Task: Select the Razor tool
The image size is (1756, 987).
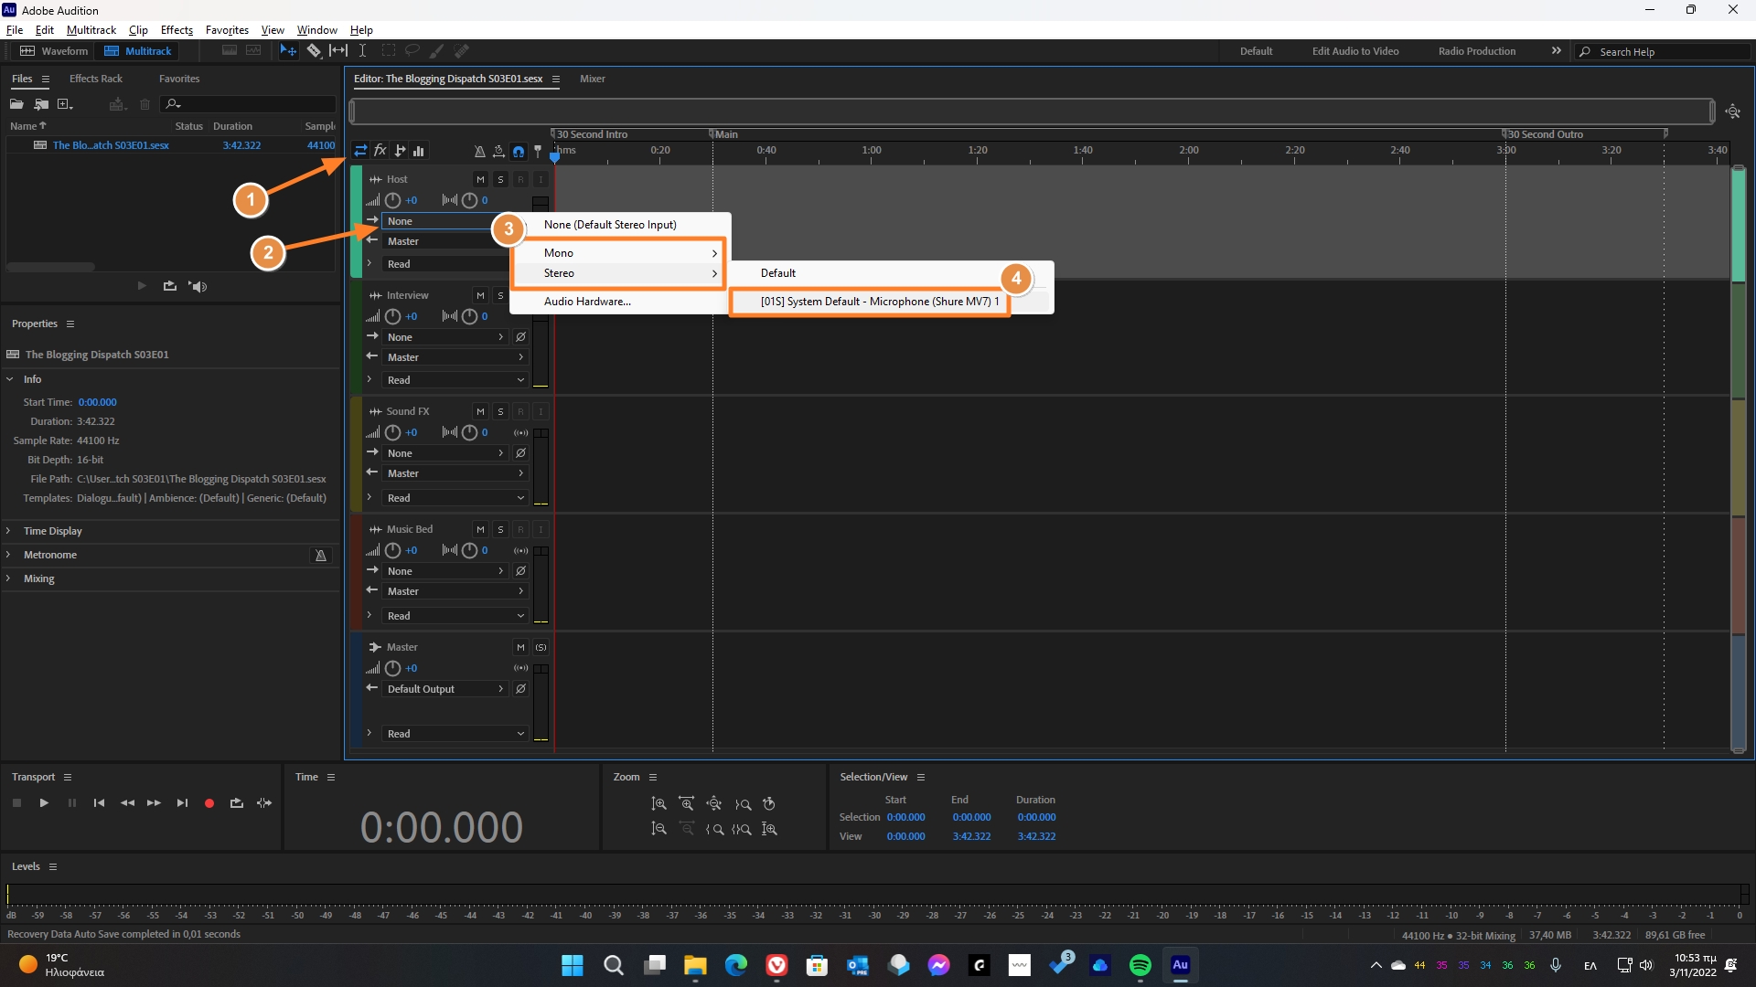Action: pos(314,51)
